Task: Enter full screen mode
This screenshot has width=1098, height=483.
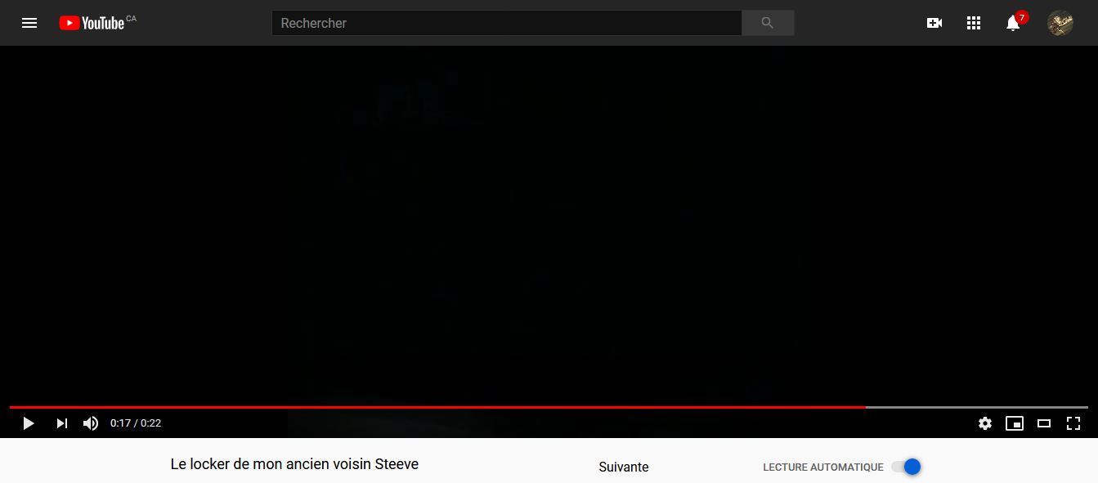Action: (x=1073, y=423)
